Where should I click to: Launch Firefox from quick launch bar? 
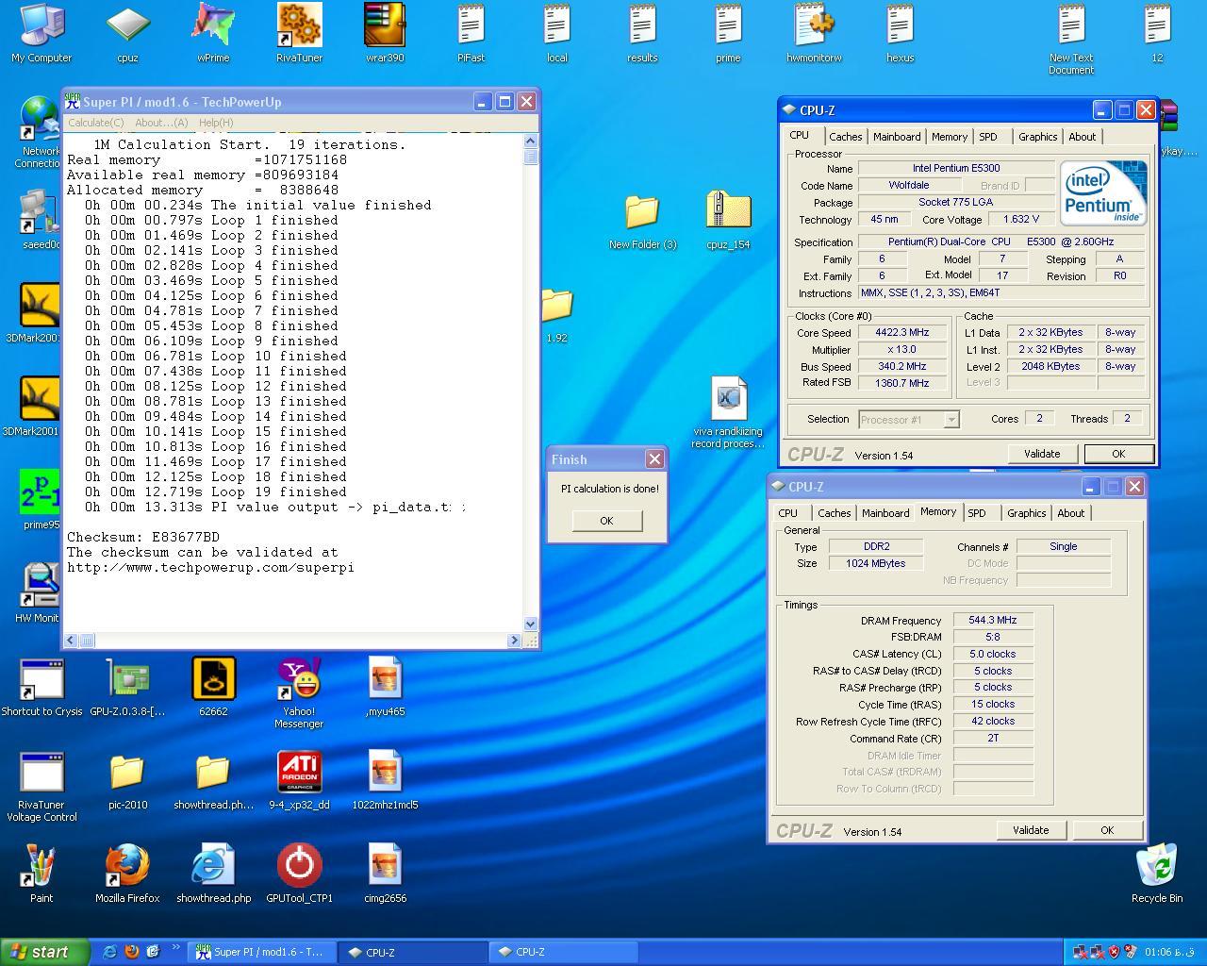132,952
